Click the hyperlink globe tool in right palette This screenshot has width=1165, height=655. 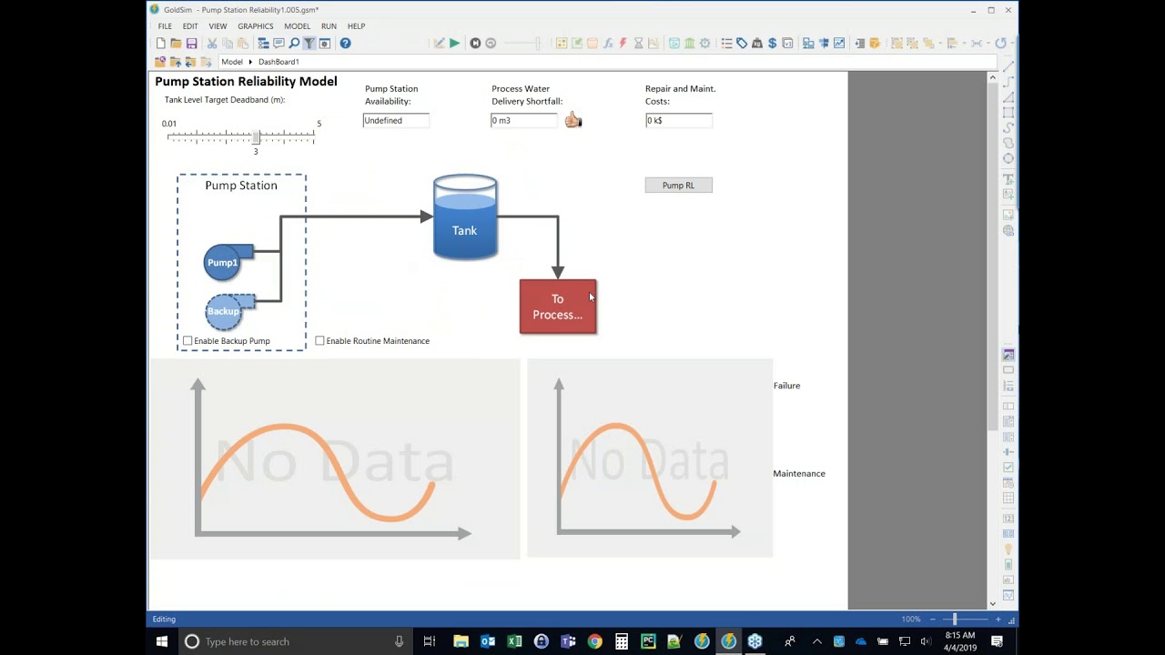[x=1008, y=230]
